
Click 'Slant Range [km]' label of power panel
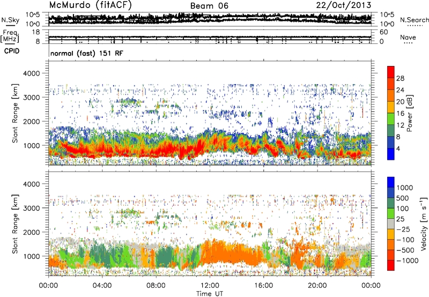pos(15,113)
